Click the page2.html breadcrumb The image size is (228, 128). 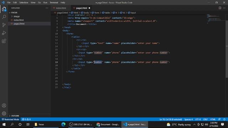(62, 13)
